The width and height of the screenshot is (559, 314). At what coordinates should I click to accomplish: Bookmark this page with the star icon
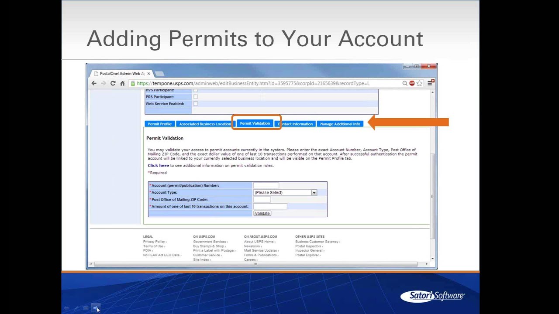coord(419,83)
